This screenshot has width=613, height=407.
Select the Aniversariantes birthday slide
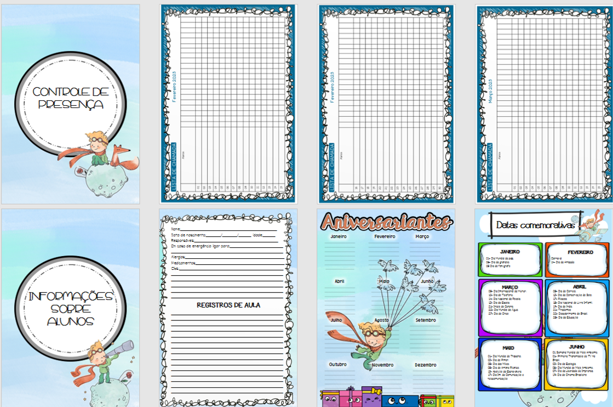click(x=386, y=308)
